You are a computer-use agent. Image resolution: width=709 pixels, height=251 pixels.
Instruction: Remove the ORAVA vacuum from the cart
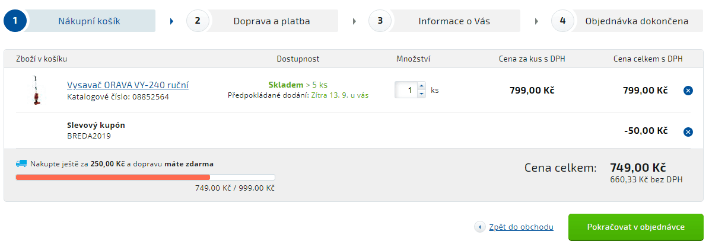pyautogui.click(x=687, y=91)
